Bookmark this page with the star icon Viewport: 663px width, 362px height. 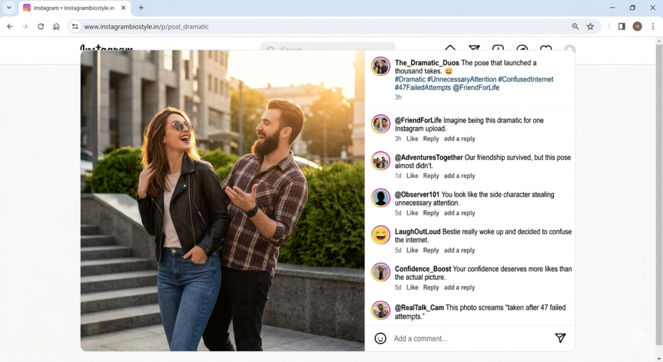pyautogui.click(x=590, y=26)
